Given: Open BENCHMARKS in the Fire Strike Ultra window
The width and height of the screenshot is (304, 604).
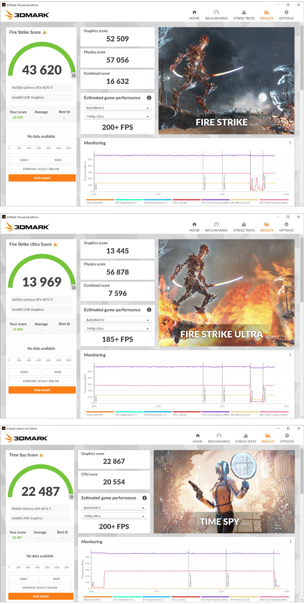Looking at the screenshot, I should click(x=216, y=227).
